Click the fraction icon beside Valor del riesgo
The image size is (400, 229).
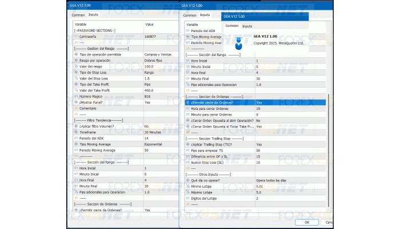point(76,66)
